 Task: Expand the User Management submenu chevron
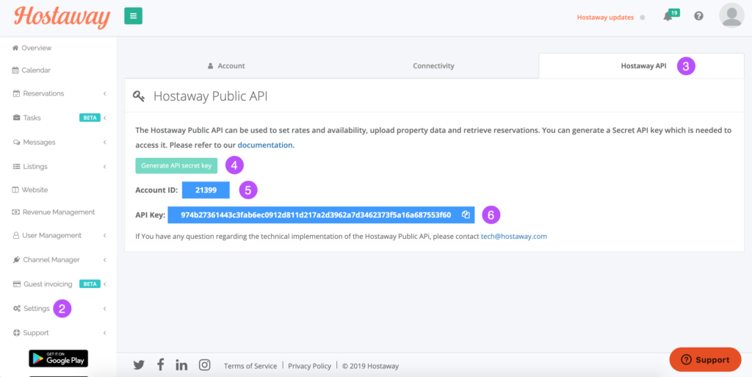coord(104,235)
